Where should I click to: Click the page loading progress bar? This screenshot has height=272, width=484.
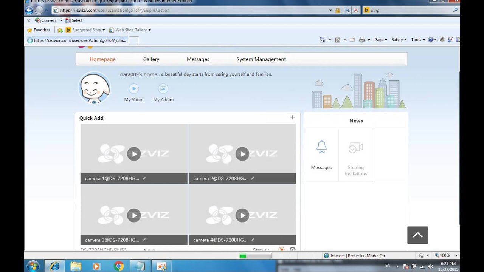pos(255,256)
